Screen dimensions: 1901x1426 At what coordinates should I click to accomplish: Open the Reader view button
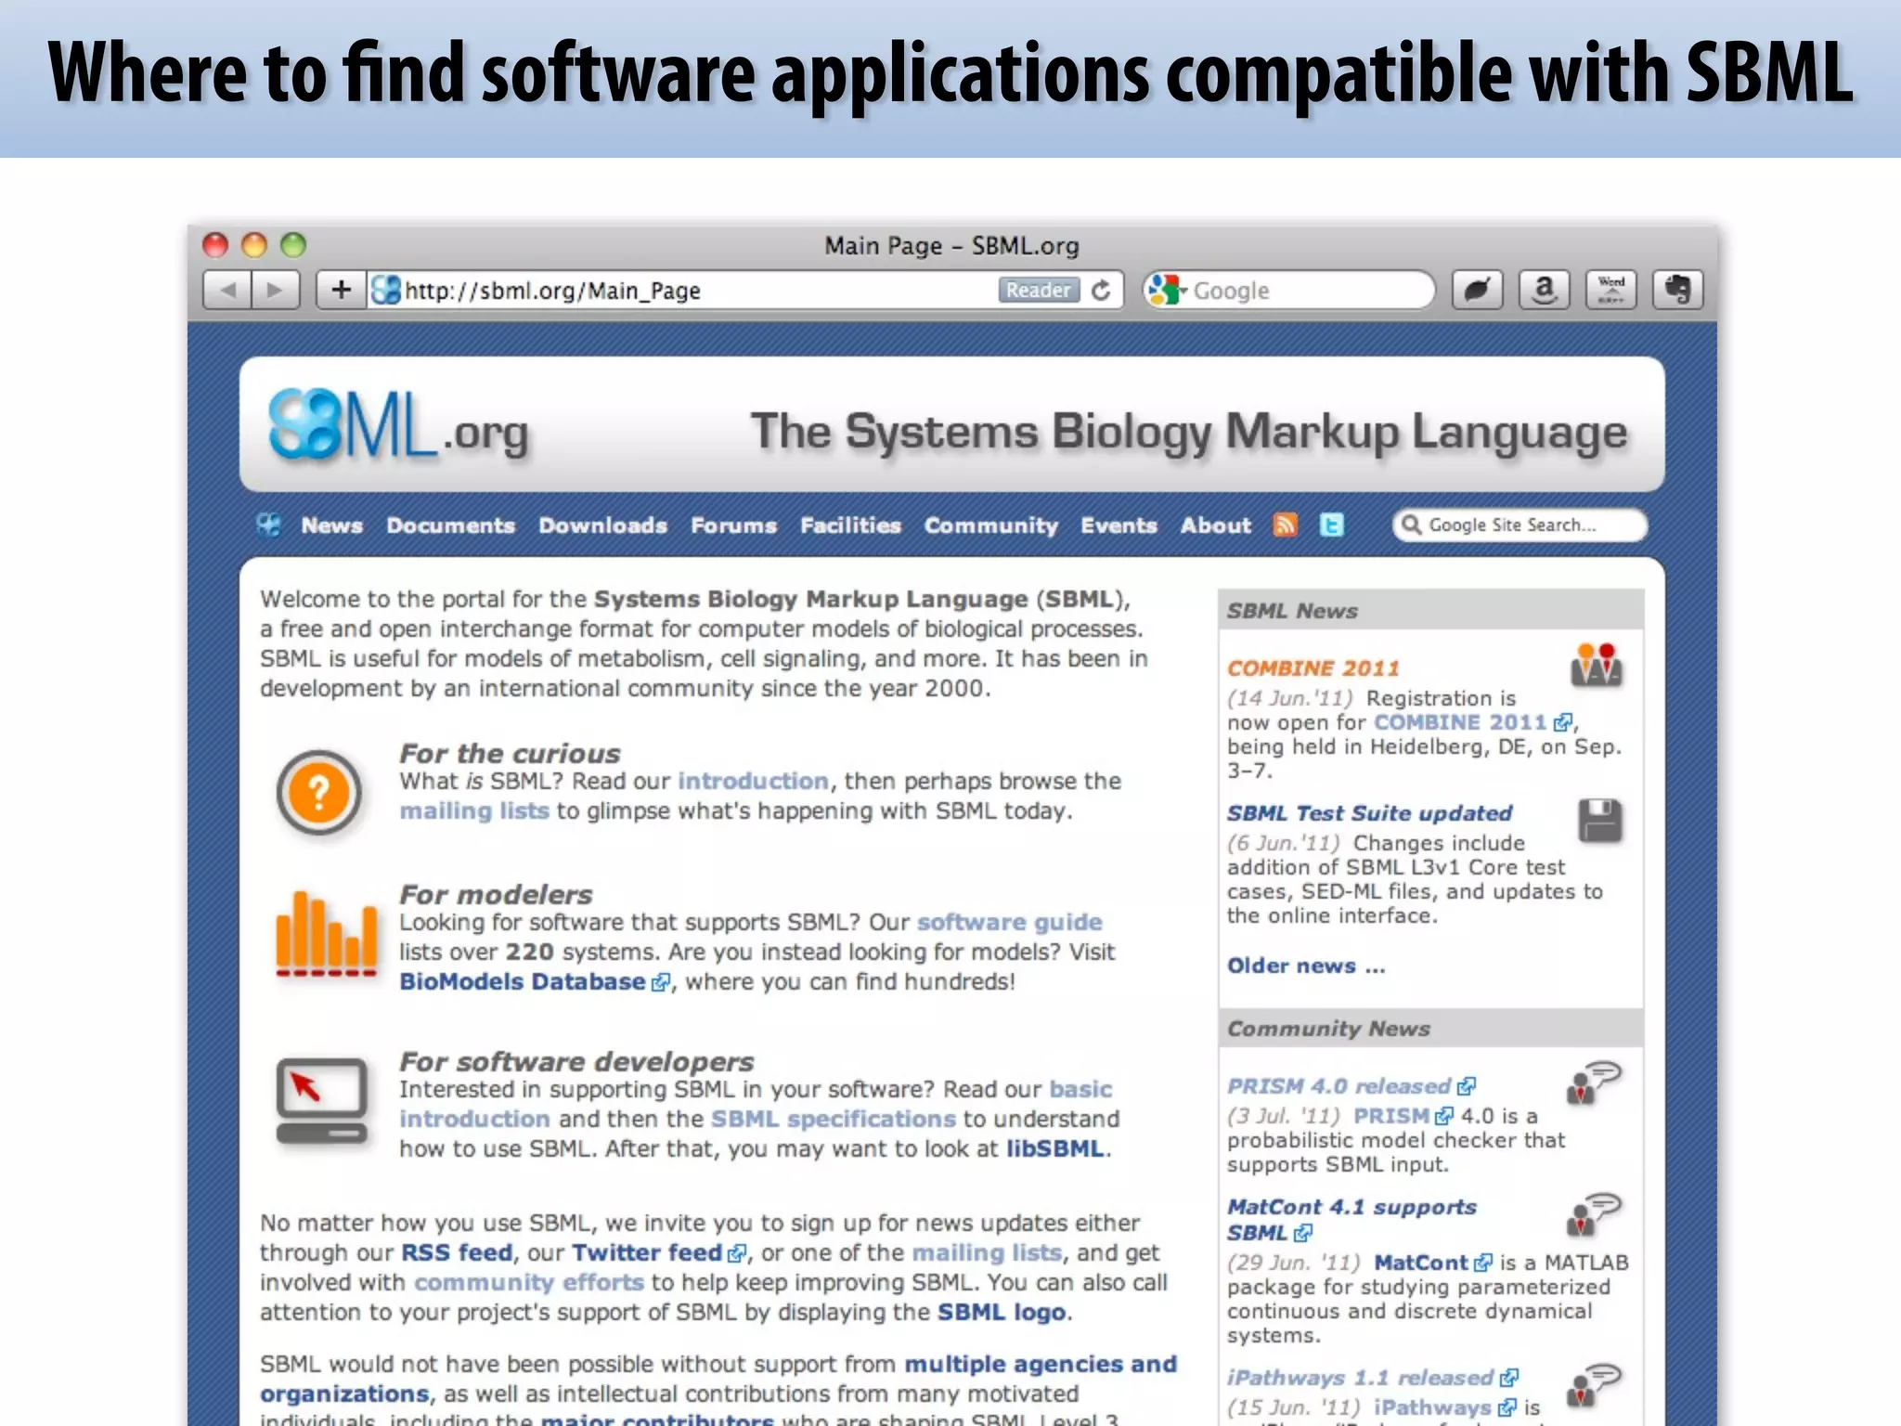1038,291
